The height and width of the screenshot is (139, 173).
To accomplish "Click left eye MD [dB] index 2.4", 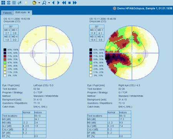I will click(x=36, y=122).
